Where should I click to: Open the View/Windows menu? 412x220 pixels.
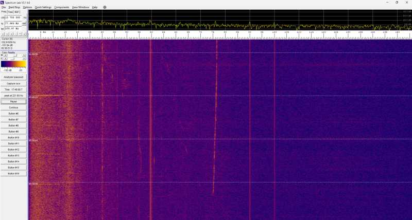81,7
